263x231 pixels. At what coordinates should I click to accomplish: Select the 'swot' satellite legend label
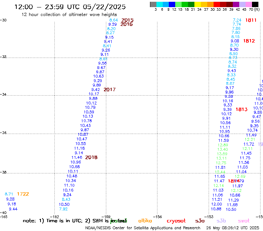click(244, 221)
